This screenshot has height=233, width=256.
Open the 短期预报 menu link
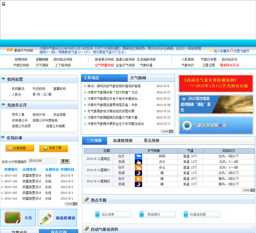21,59
